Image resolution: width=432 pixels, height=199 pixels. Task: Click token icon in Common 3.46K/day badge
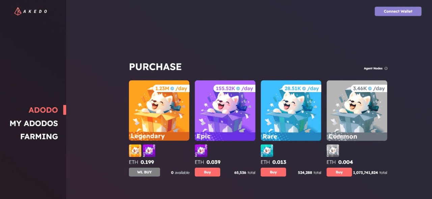coord(370,88)
